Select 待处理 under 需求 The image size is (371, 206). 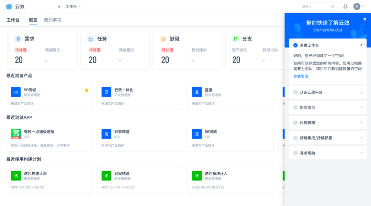[21, 50]
